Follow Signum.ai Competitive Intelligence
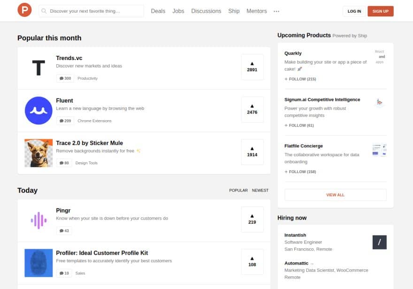Screen dimensions: 413x289 299,125
